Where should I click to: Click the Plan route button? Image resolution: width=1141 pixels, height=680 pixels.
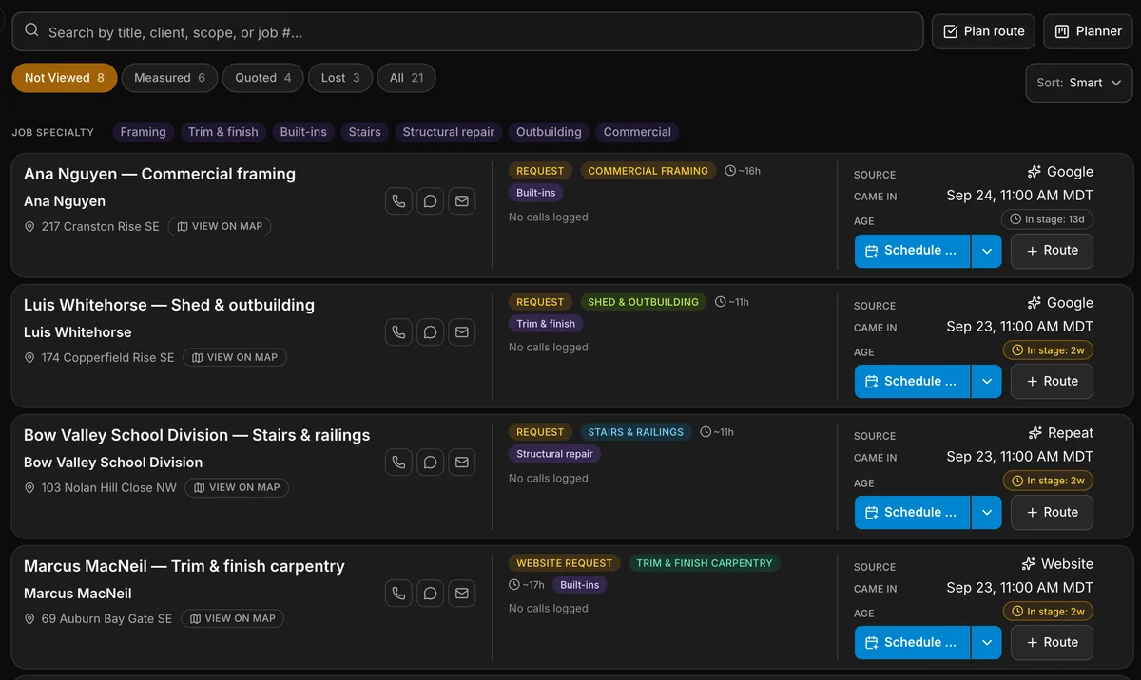click(x=983, y=31)
